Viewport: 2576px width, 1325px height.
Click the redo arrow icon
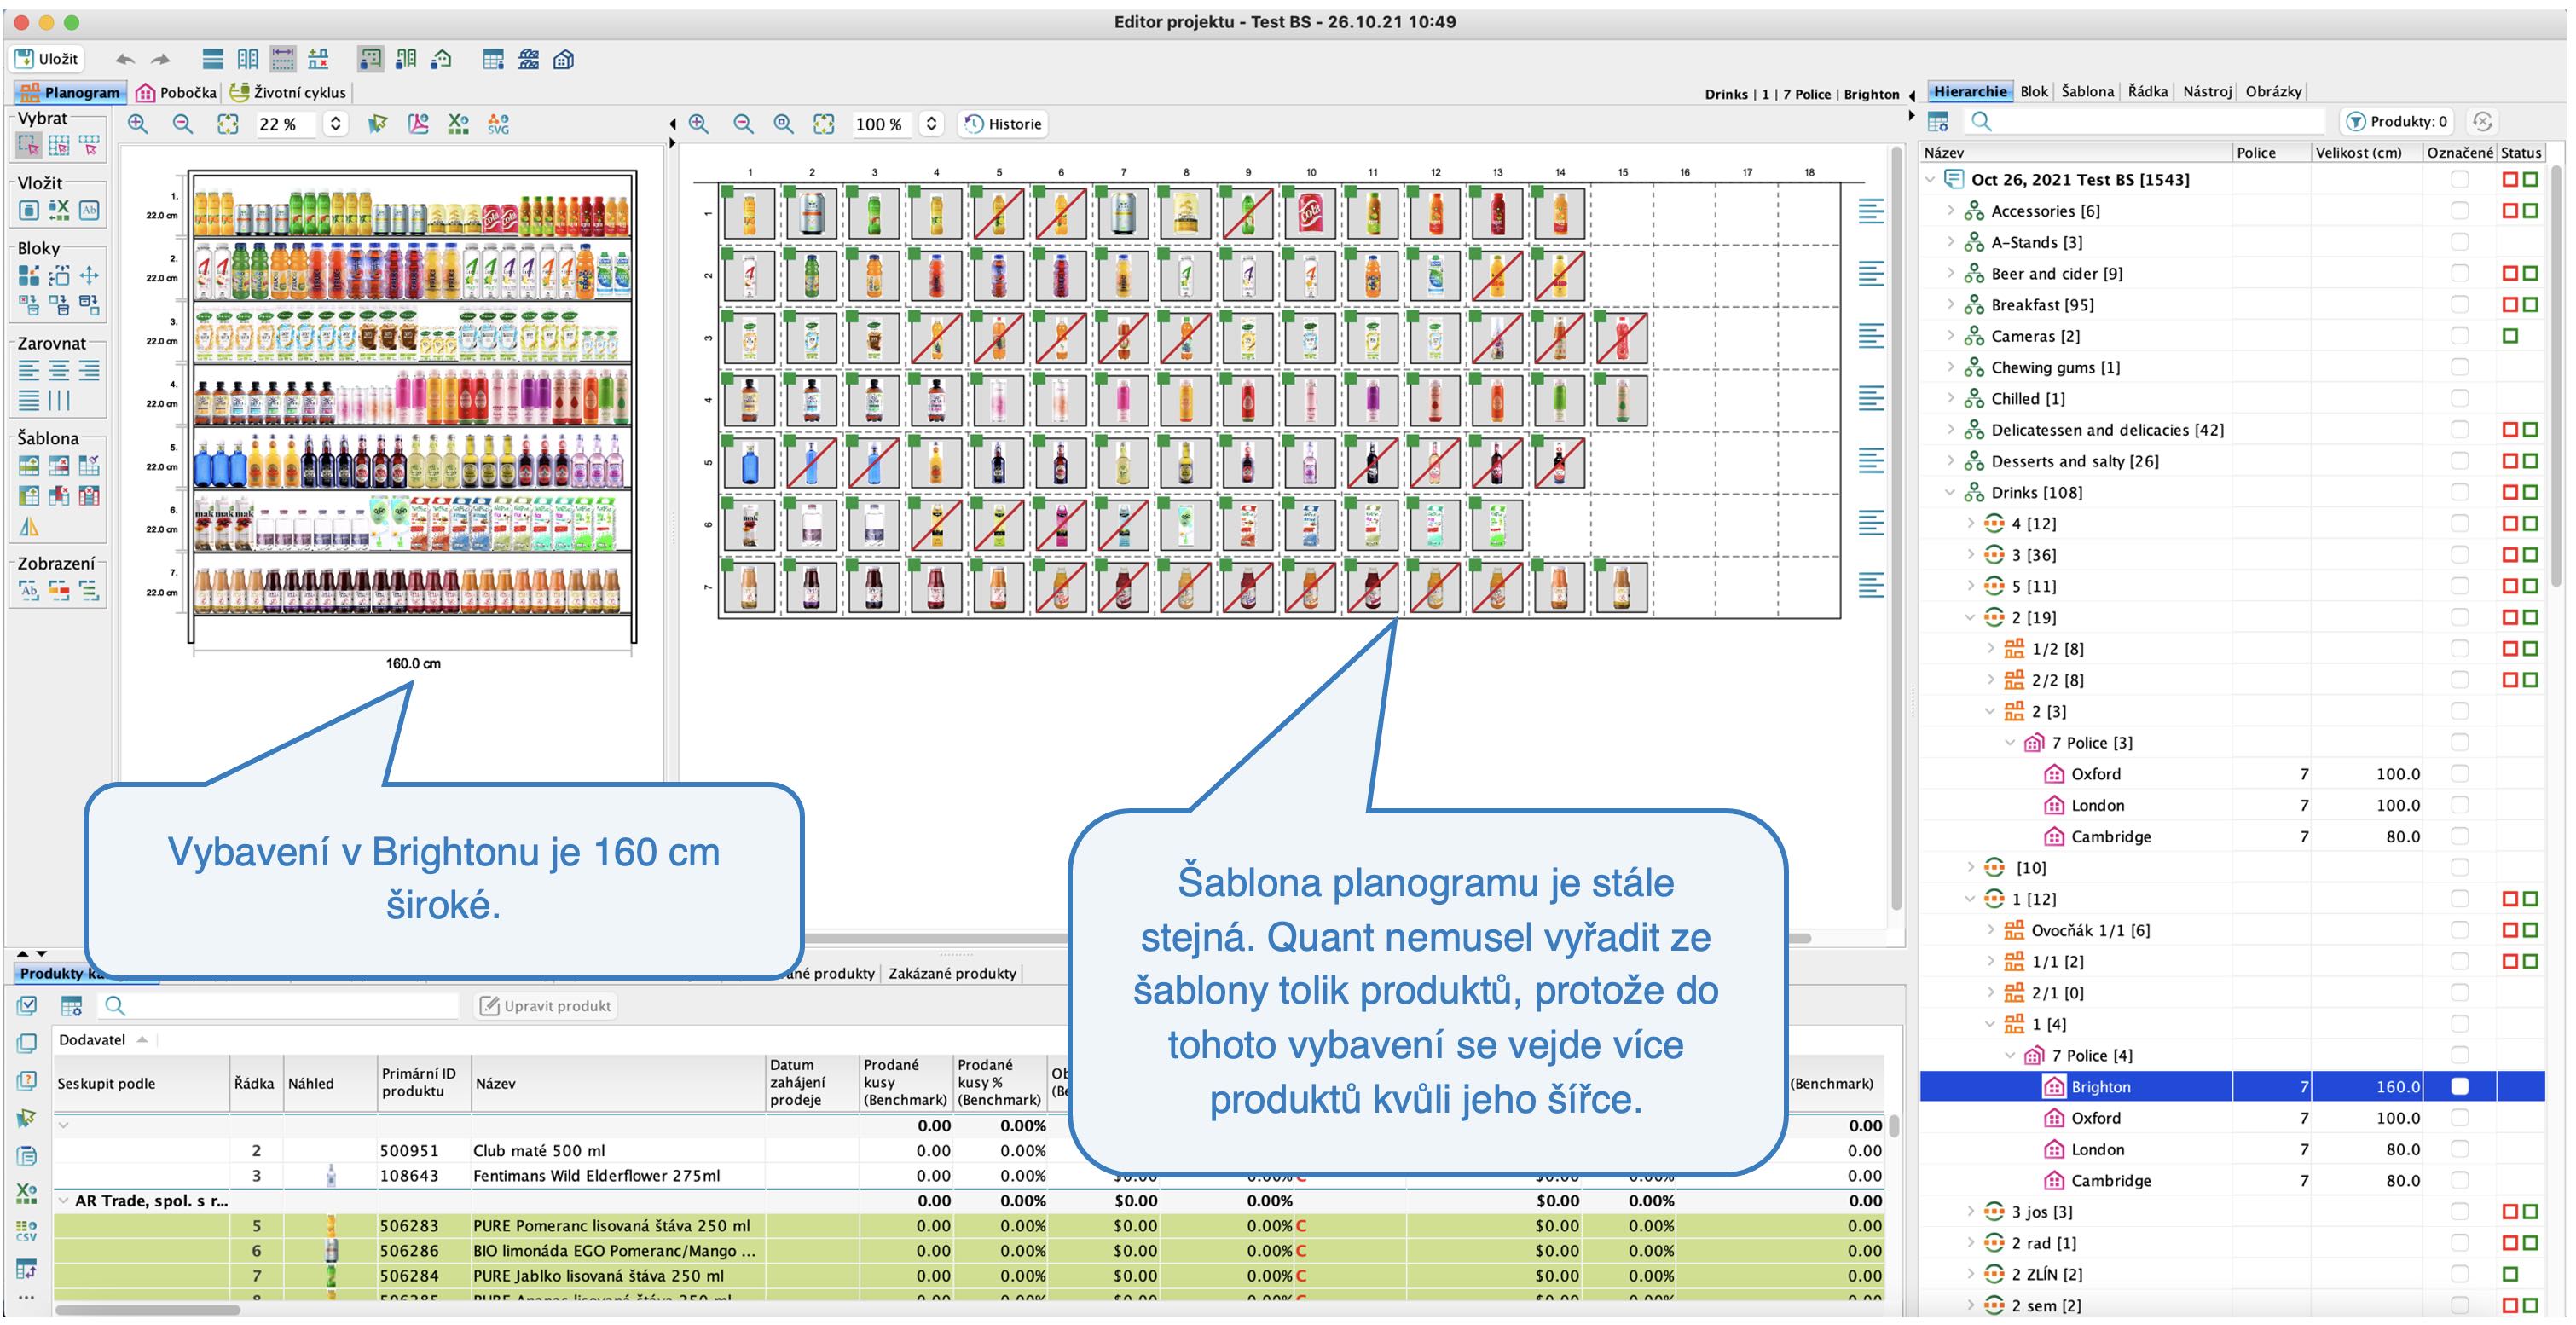click(160, 59)
